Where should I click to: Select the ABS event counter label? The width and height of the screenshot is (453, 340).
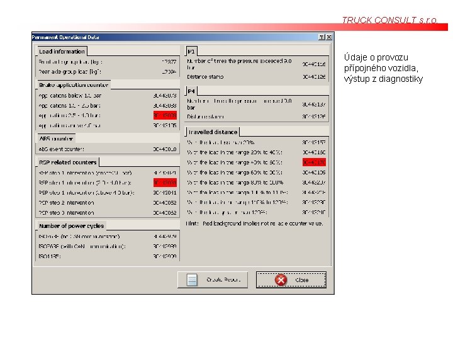[x=61, y=149]
